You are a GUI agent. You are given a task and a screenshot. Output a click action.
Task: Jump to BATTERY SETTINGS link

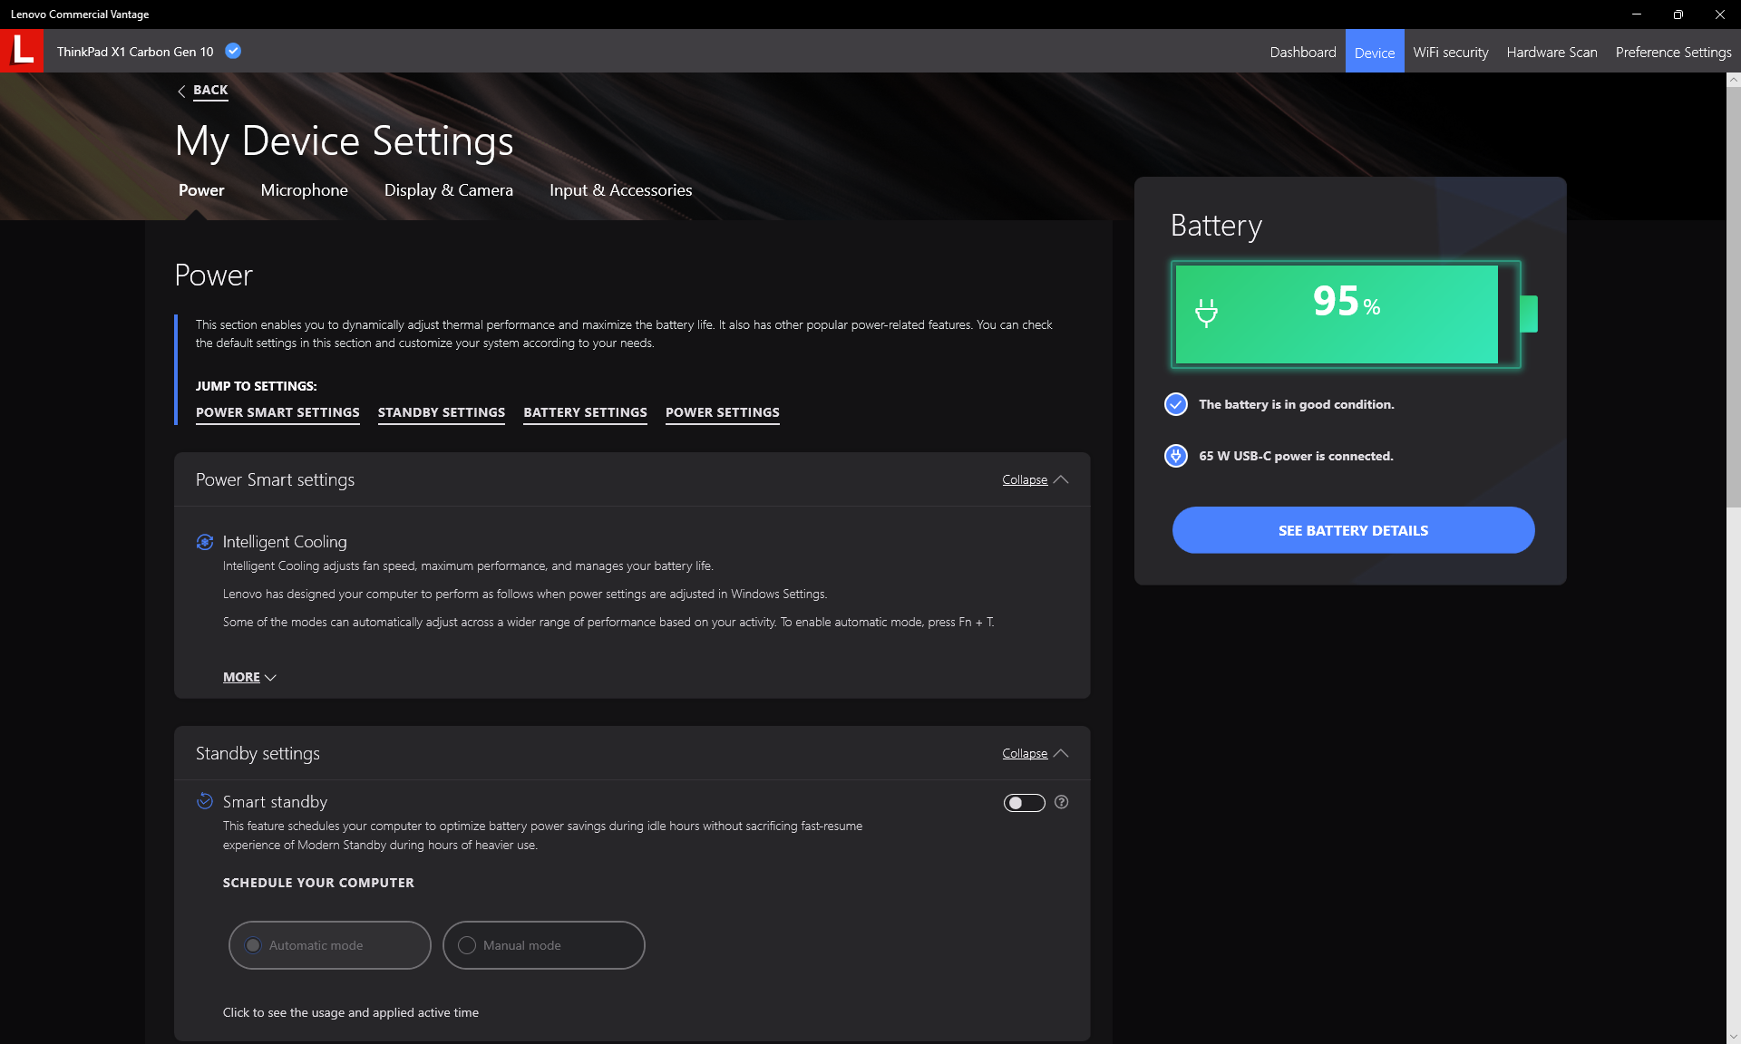coord(585,412)
